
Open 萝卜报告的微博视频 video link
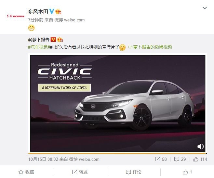point(150,47)
